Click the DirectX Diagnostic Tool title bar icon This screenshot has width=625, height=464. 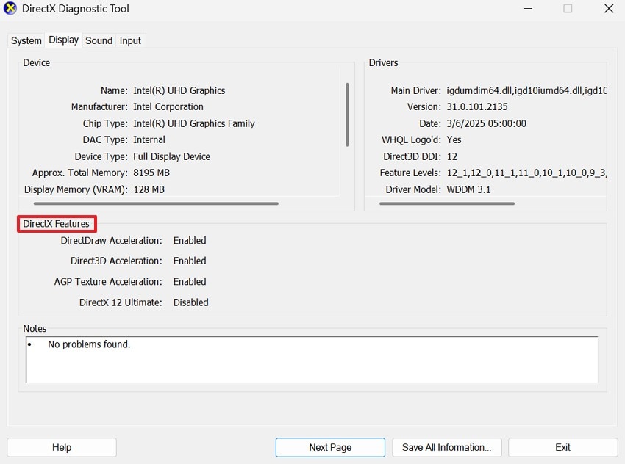coord(11,9)
